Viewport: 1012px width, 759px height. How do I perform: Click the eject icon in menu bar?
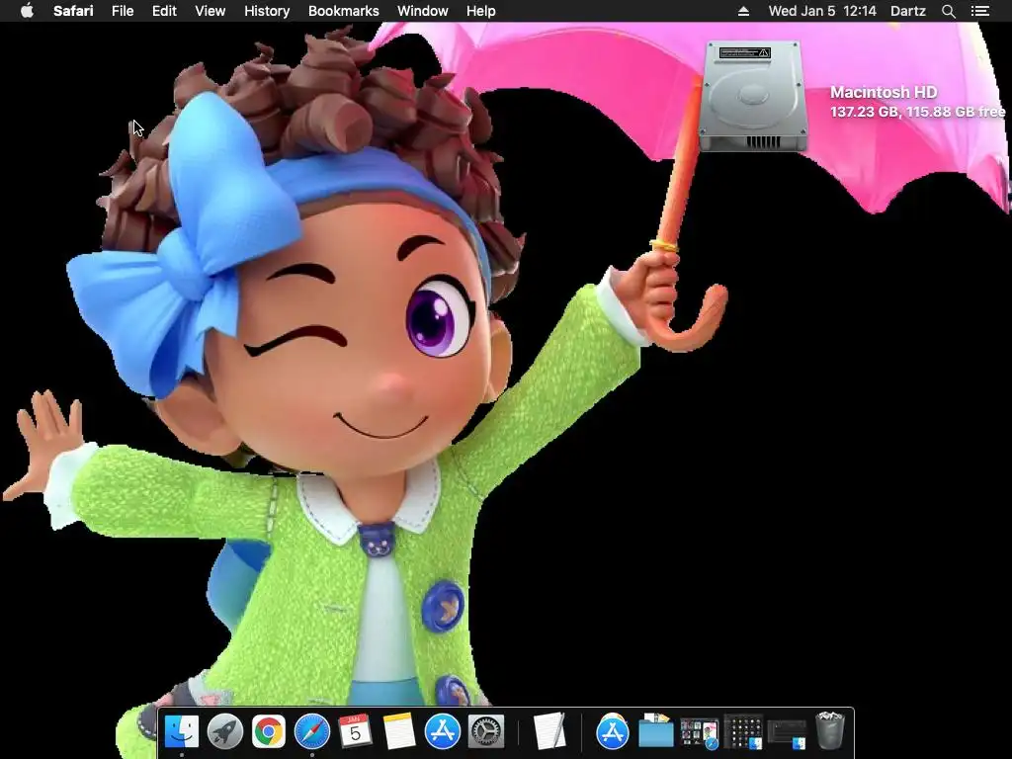coord(743,11)
